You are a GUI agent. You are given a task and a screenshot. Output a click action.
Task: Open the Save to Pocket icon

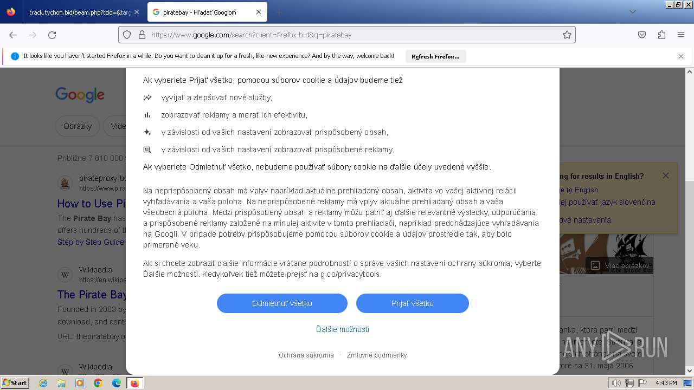[x=642, y=35]
